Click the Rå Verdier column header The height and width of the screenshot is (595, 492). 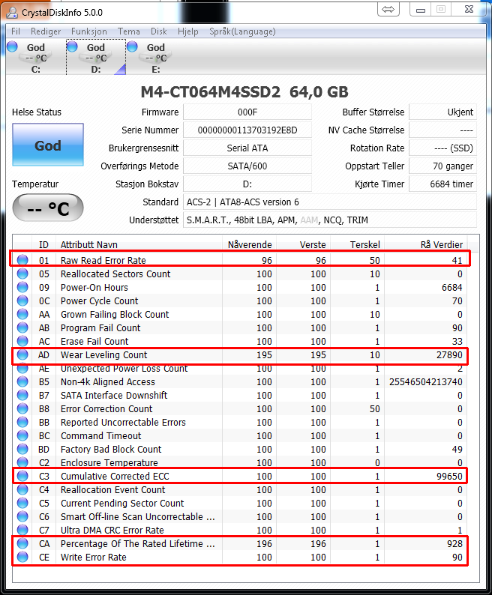pyautogui.click(x=426, y=244)
